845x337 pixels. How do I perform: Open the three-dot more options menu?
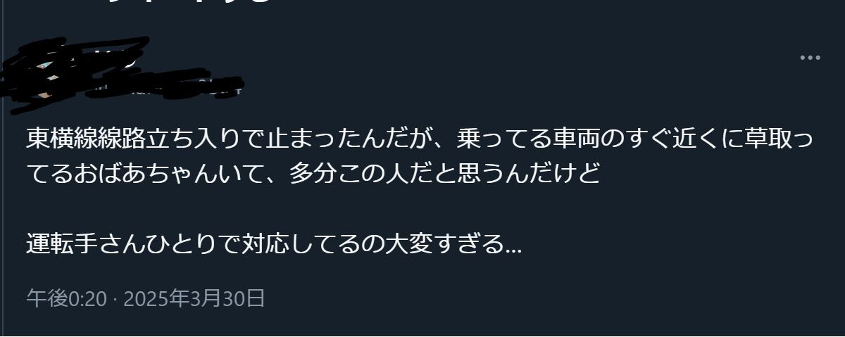pos(810,58)
